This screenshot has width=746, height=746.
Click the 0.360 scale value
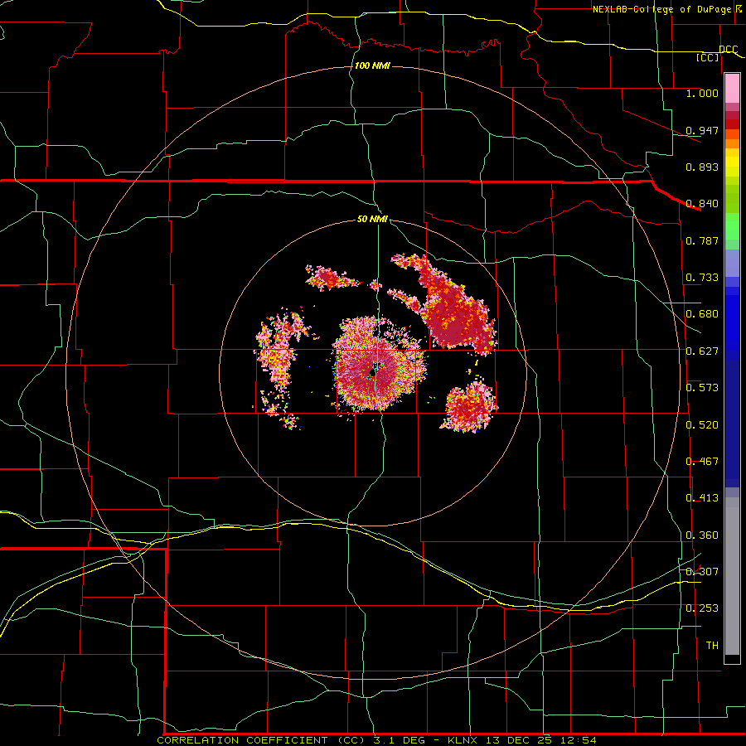(x=702, y=535)
